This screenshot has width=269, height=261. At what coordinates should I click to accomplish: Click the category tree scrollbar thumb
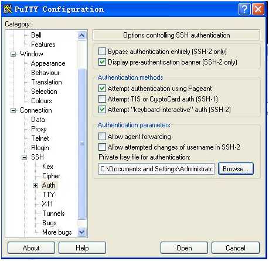81,144
